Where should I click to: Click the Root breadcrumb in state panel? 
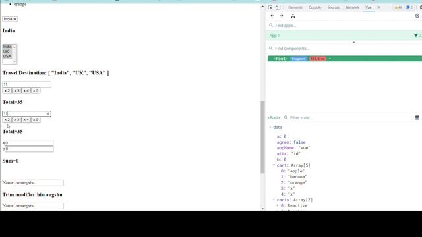tap(274, 117)
